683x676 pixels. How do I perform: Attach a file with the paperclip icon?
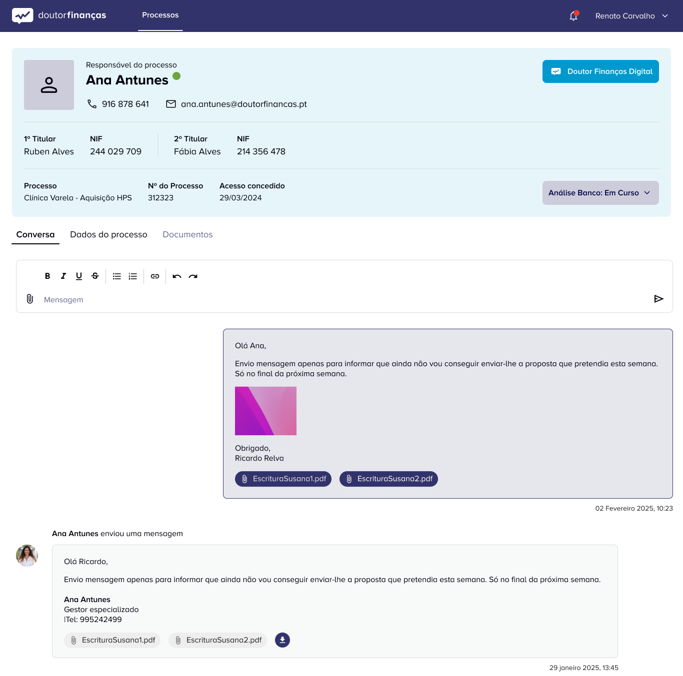point(29,299)
